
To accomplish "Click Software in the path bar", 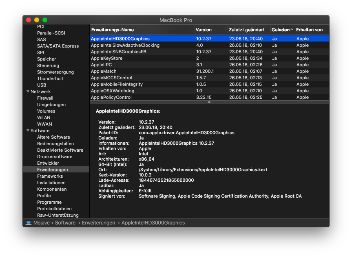I will pos(65,223).
